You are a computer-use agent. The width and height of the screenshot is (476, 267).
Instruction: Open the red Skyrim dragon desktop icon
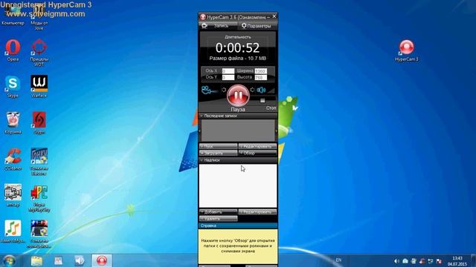(x=39, y=122)
